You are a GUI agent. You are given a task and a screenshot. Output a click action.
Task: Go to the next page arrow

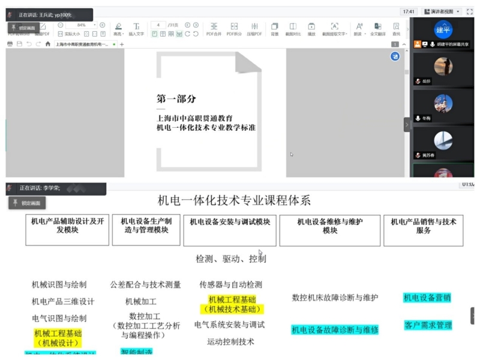196,25
